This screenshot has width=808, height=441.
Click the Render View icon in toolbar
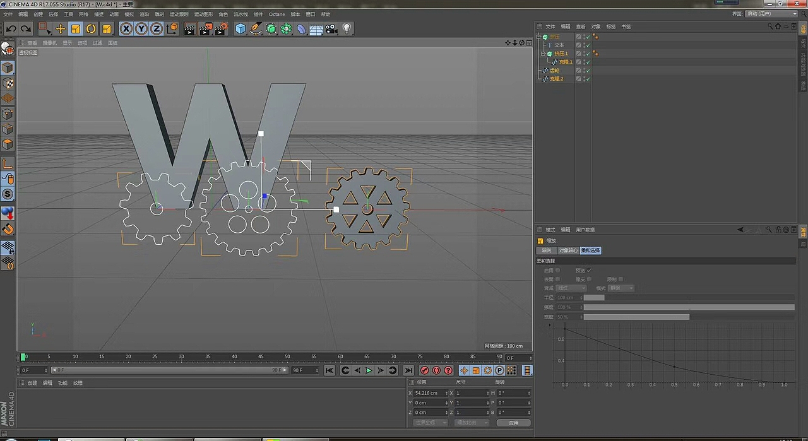pos(189,28)
